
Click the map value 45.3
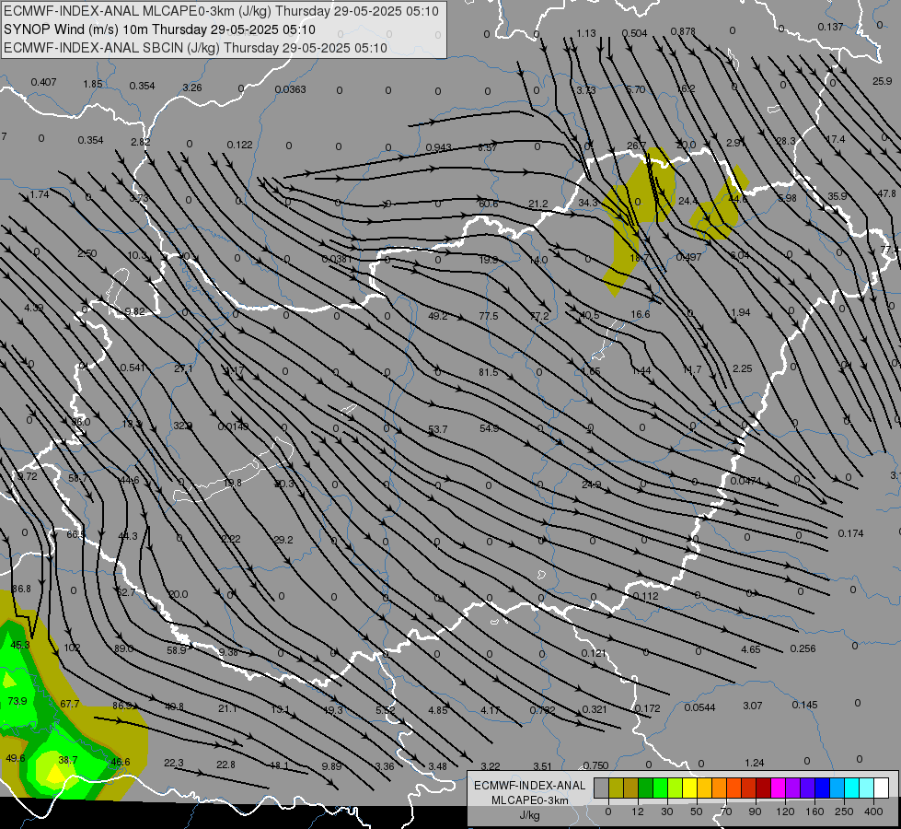point(20,645)
